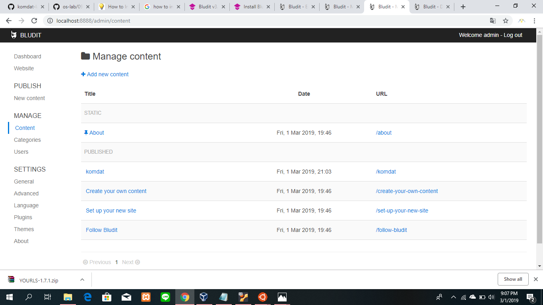The width and height of the screenshot is (543, 305).
Task: Open /about URL link
Action: [x=384, y=133]
